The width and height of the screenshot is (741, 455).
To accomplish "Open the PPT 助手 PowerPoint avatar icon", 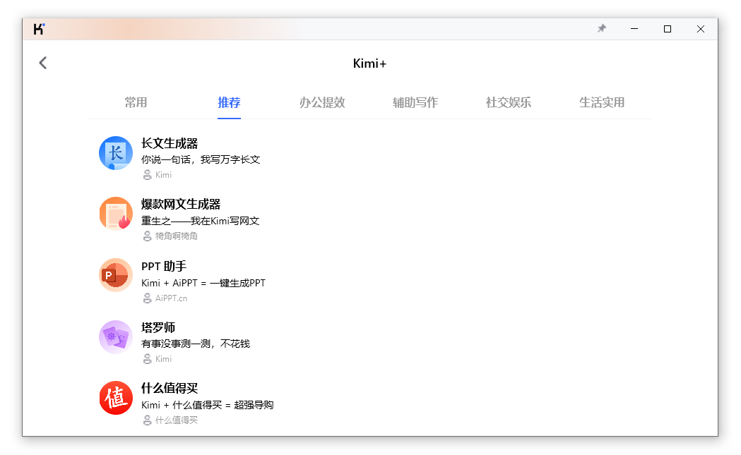I will coord(116,275).
